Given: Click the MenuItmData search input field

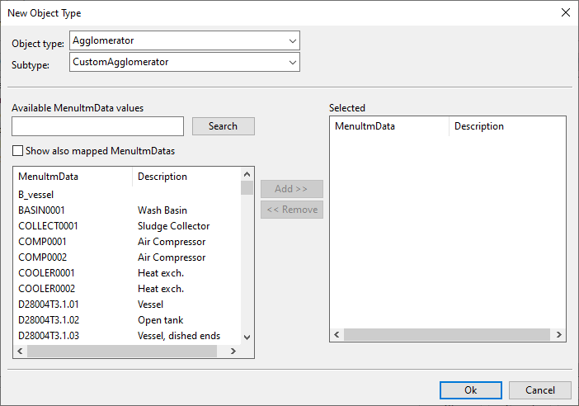Looking at the screenshot, I should (97, 126).
